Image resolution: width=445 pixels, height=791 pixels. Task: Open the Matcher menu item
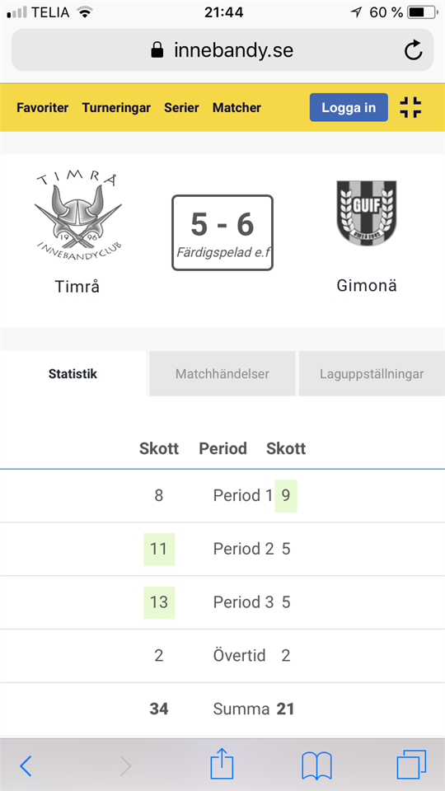coord(237,107)
